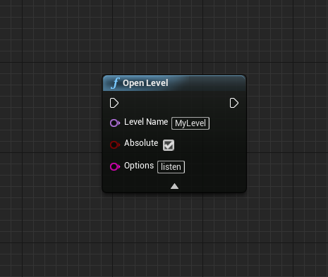328x277 pixels.
Task: Click the Level Name field containing MyLevel
Action: point(190,123)
